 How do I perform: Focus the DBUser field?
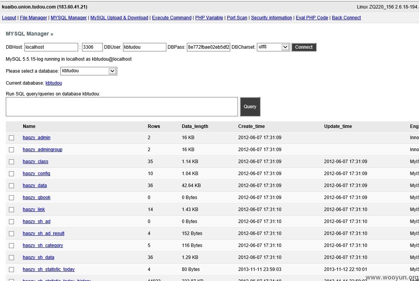pos(144,47)
